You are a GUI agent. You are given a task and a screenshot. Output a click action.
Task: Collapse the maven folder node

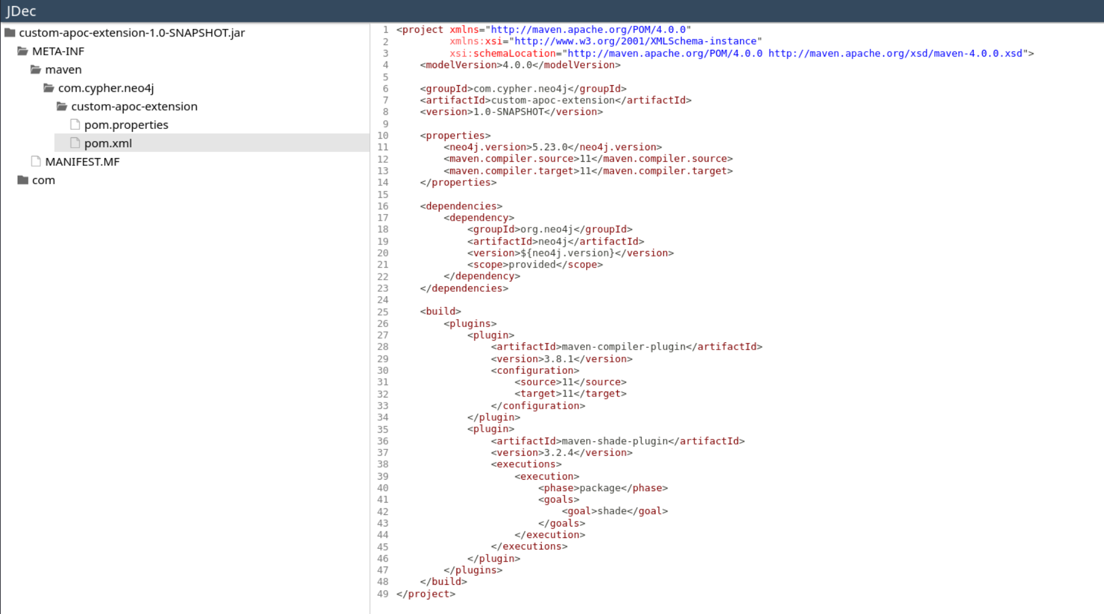tap(63, 69)
